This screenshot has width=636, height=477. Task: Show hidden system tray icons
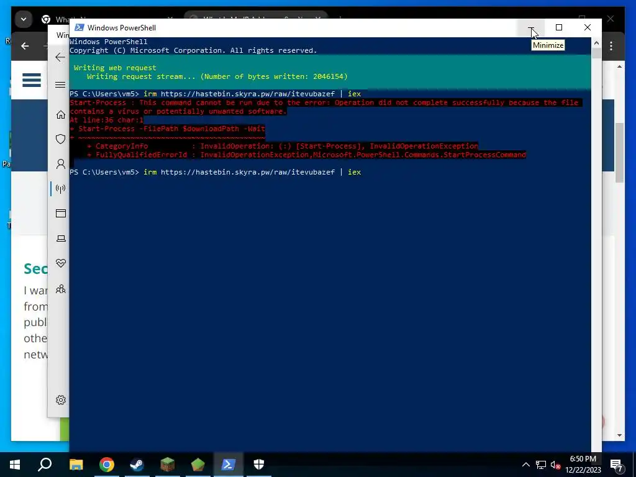[x=525, y=465]
